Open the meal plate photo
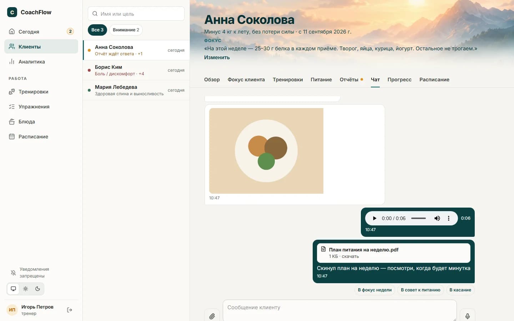 tap(266, 151)
